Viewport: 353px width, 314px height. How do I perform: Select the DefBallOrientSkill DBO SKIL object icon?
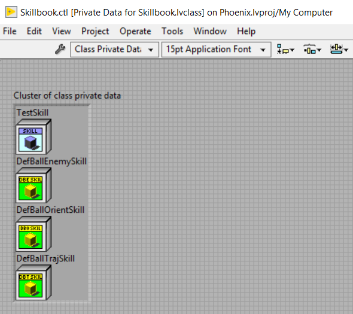[x=34, y=234]
